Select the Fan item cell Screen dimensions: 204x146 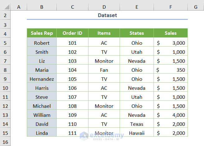point(104,70)
